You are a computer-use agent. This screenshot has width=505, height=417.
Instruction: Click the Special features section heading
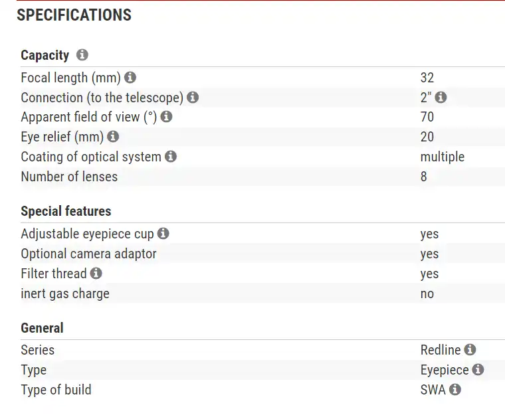point(66,211)
